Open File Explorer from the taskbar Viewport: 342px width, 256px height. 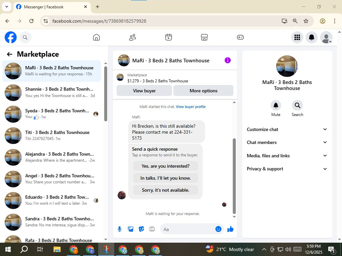(x=57, y=249)
